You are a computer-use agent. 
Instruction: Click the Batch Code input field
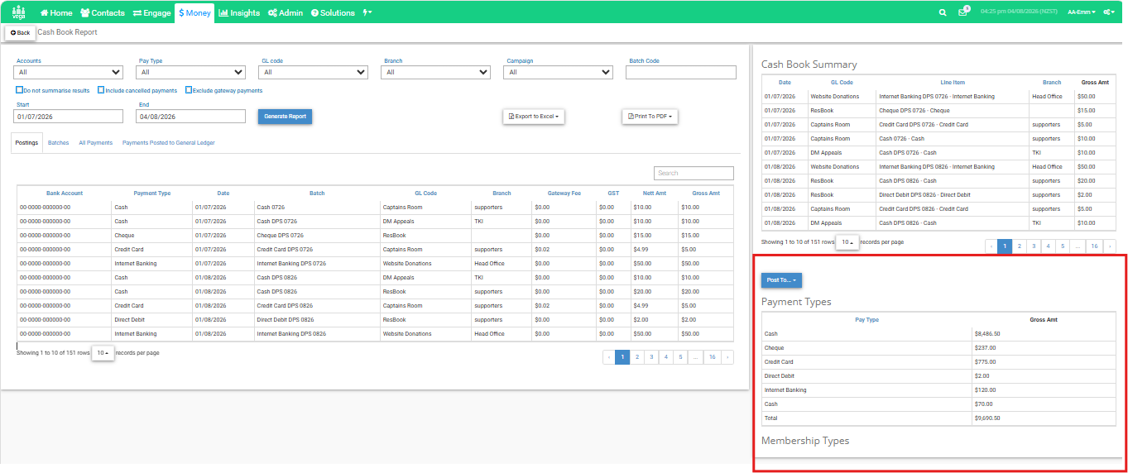[x=681, y=72]
